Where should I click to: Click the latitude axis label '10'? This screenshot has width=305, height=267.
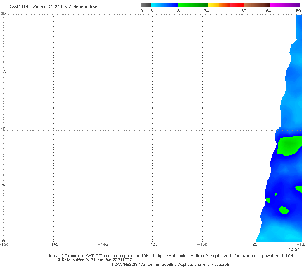pos(3,129)
